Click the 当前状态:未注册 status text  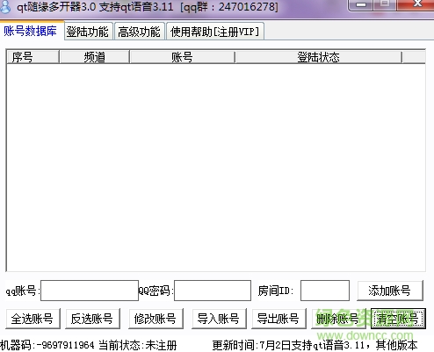point(138,345)
